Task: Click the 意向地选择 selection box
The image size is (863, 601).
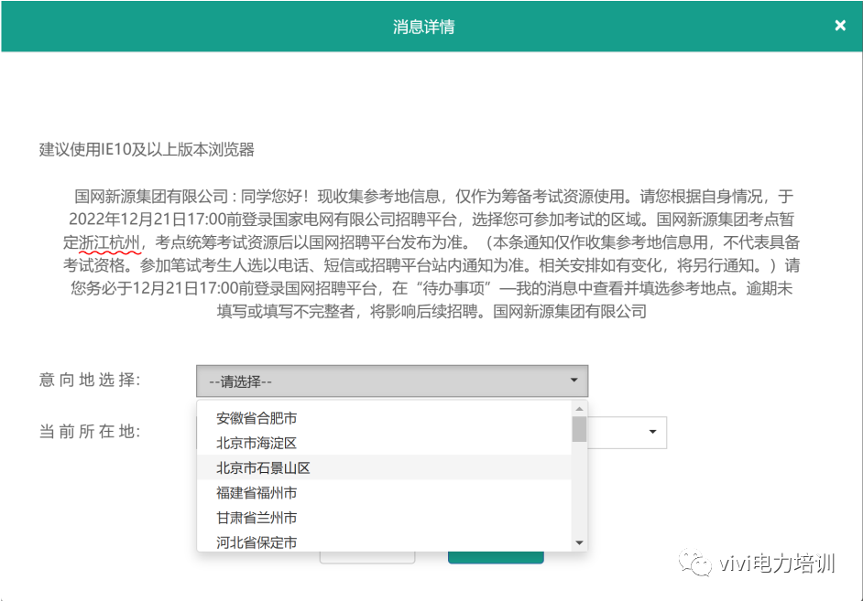Action: click(394, 381)
